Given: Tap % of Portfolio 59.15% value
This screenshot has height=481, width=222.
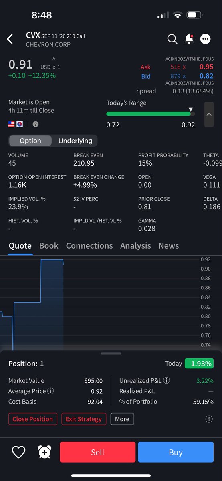Looking at the screenshot, I should [203, 402].
